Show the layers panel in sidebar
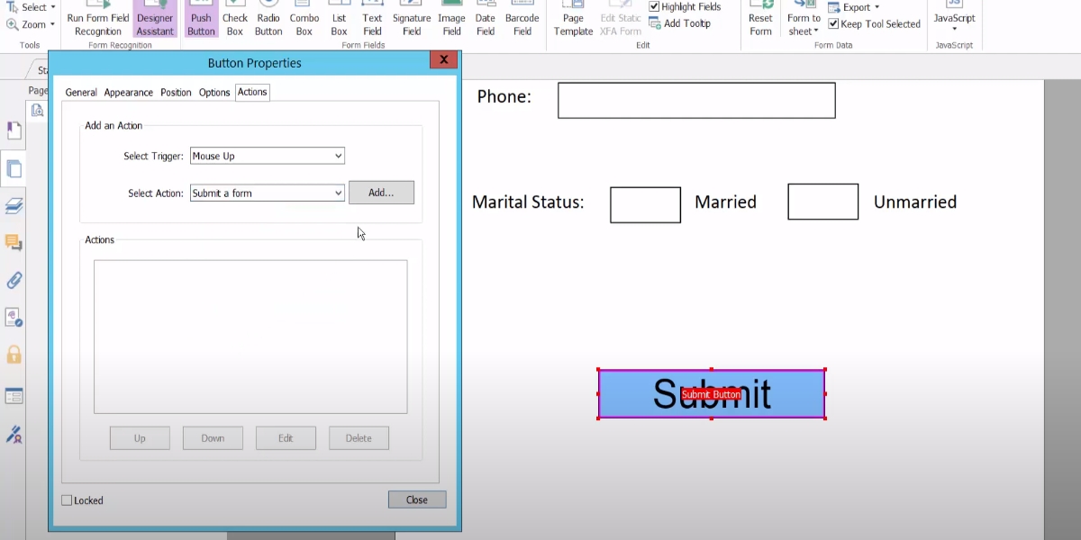The width and height of the screenshot is (1081, 540). point(14,206)
